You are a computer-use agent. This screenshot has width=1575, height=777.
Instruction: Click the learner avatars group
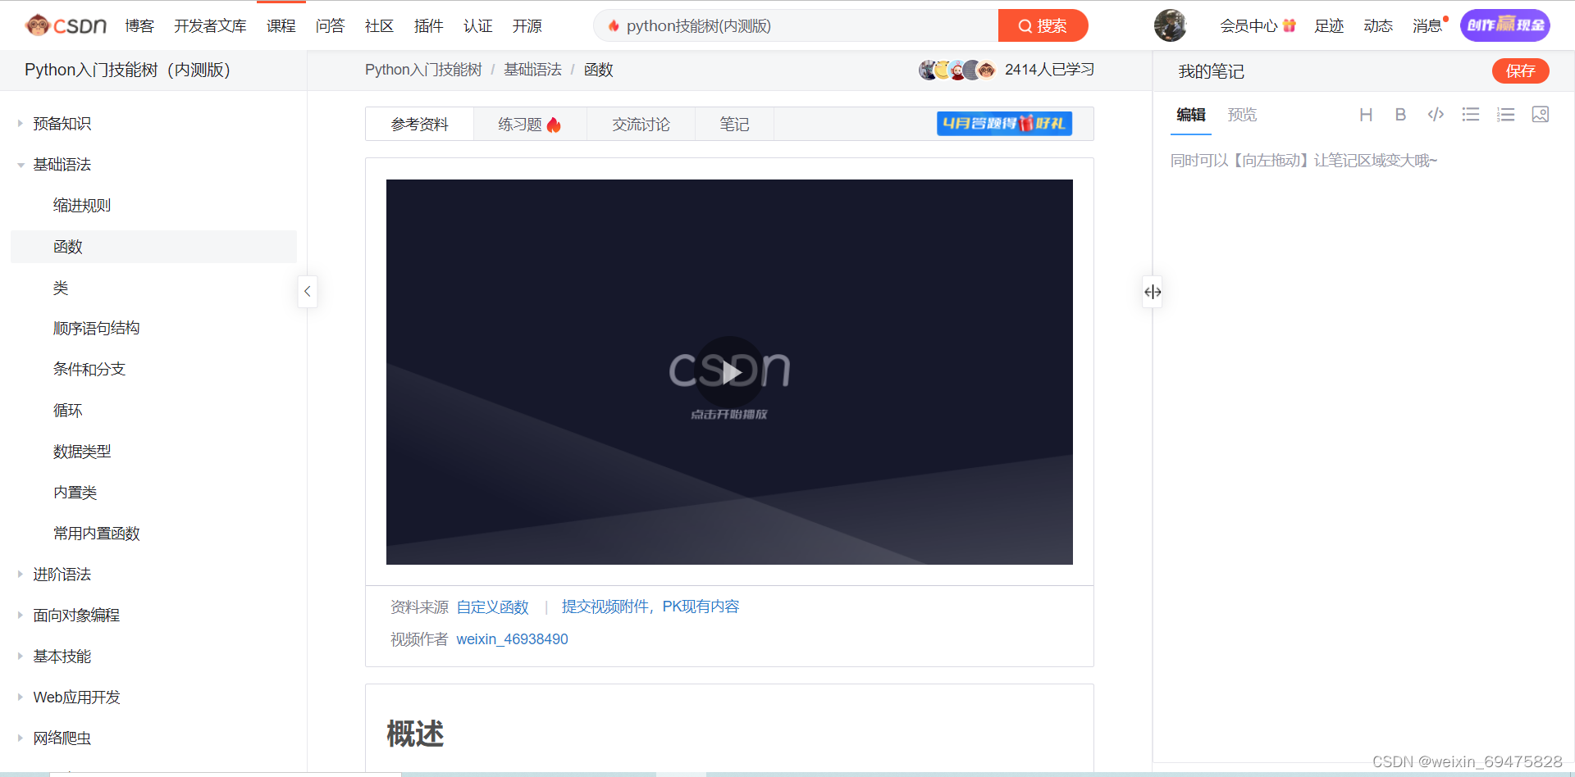(957, 70)
